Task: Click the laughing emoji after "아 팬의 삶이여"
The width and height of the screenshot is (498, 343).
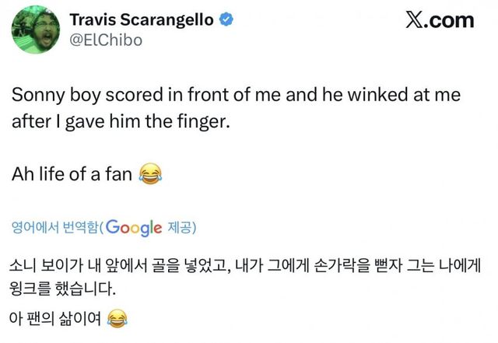Action: 116,317
